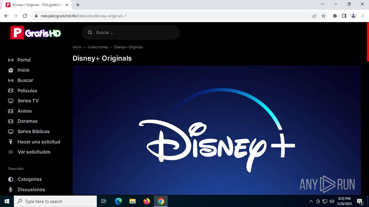Open Microsoft Edge from the taskbar

click(x=118, y=201)
